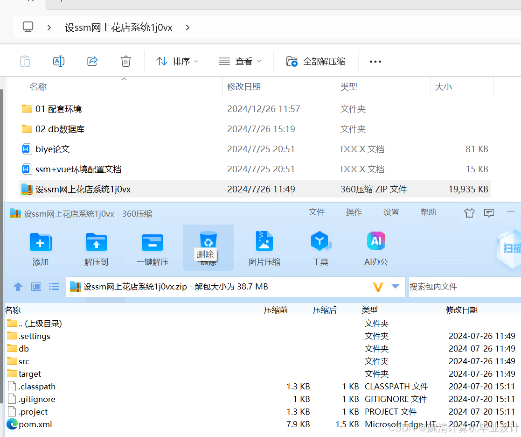Open 文件 menu in 360压缩
The width and height of the screenshot is (521, 437).
316,212
